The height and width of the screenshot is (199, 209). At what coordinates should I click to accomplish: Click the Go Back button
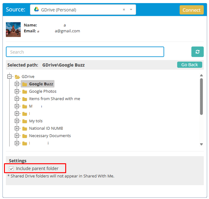coord(190,65)
